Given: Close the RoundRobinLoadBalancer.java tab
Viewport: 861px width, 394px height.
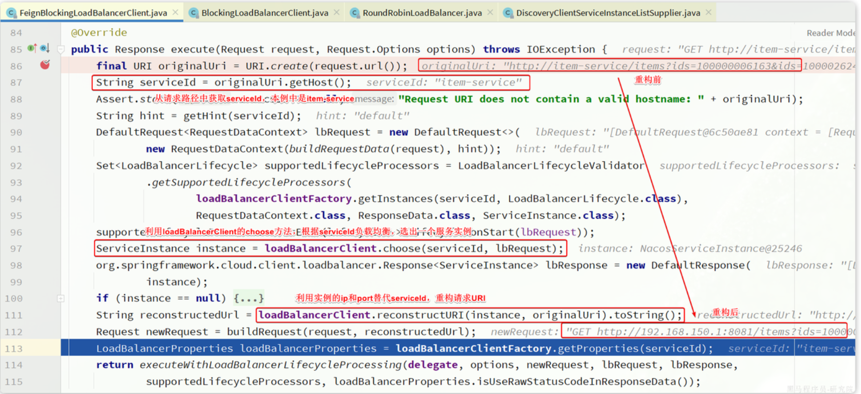Looking at the screenshot, I should coord(490,12).
